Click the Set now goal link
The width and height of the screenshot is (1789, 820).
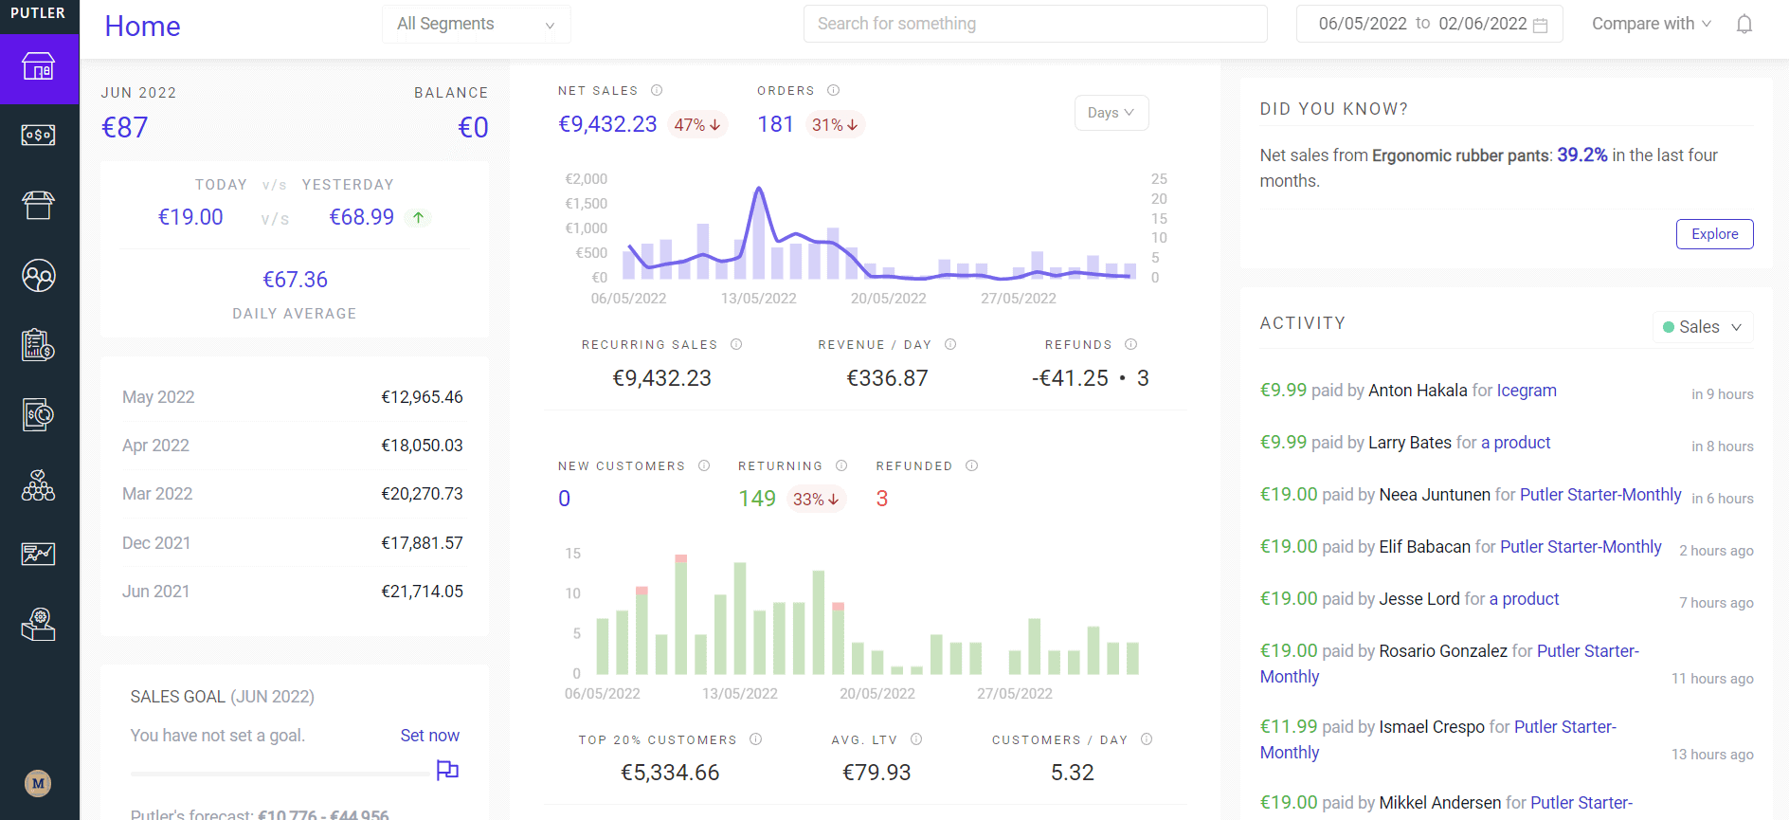coord(429,736)
